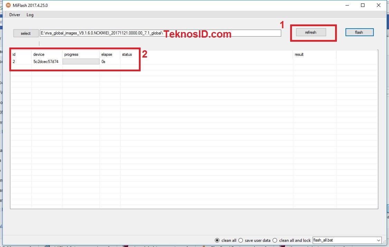The image size is (389, 247).
Task: Close the MiFlash window
Action: pos(379,5)
